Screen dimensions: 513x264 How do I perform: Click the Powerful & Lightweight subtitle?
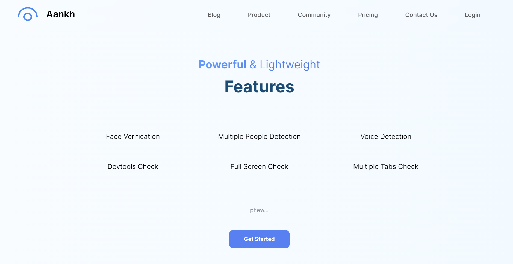pos(259,65)
